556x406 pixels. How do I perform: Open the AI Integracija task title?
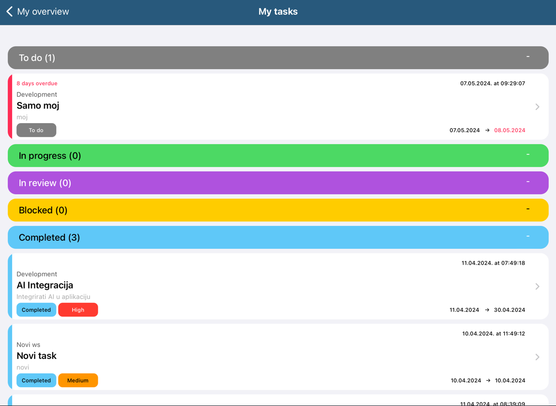point(45,285)
